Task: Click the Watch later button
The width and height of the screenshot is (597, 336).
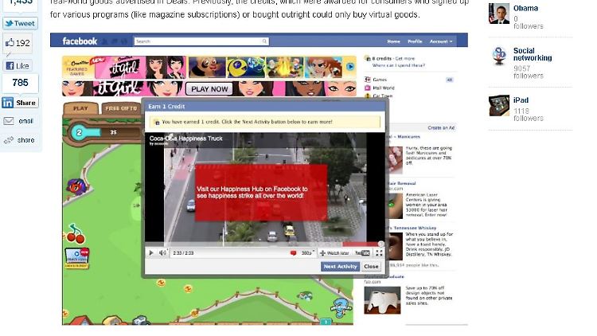Action: (x=334, y=253)
